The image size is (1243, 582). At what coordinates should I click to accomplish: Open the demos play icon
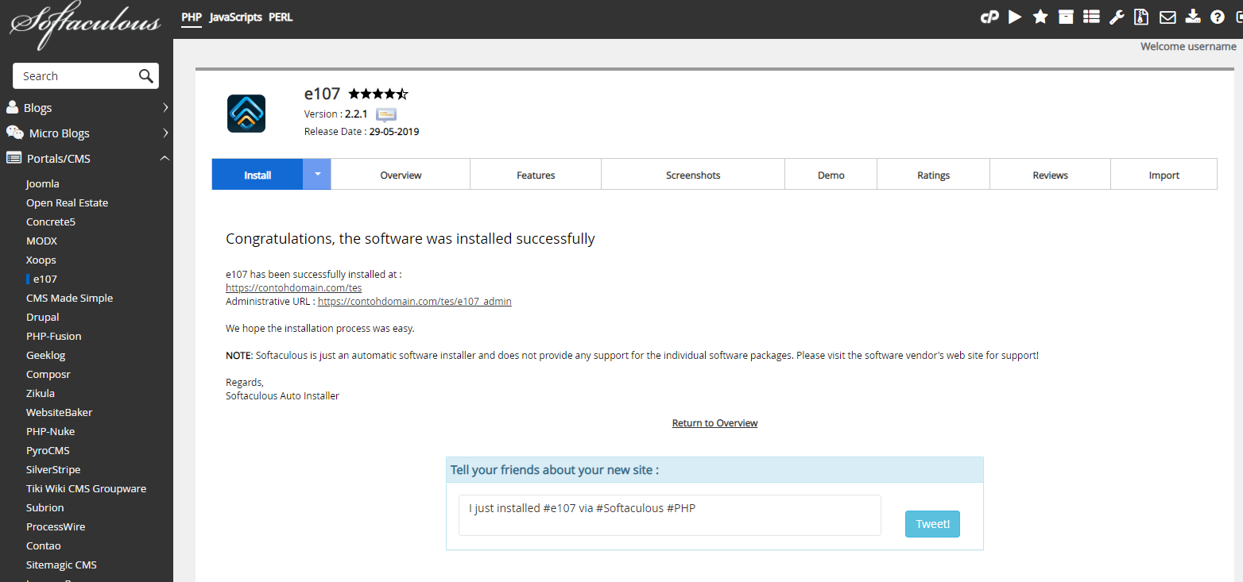click(1015, 17)
